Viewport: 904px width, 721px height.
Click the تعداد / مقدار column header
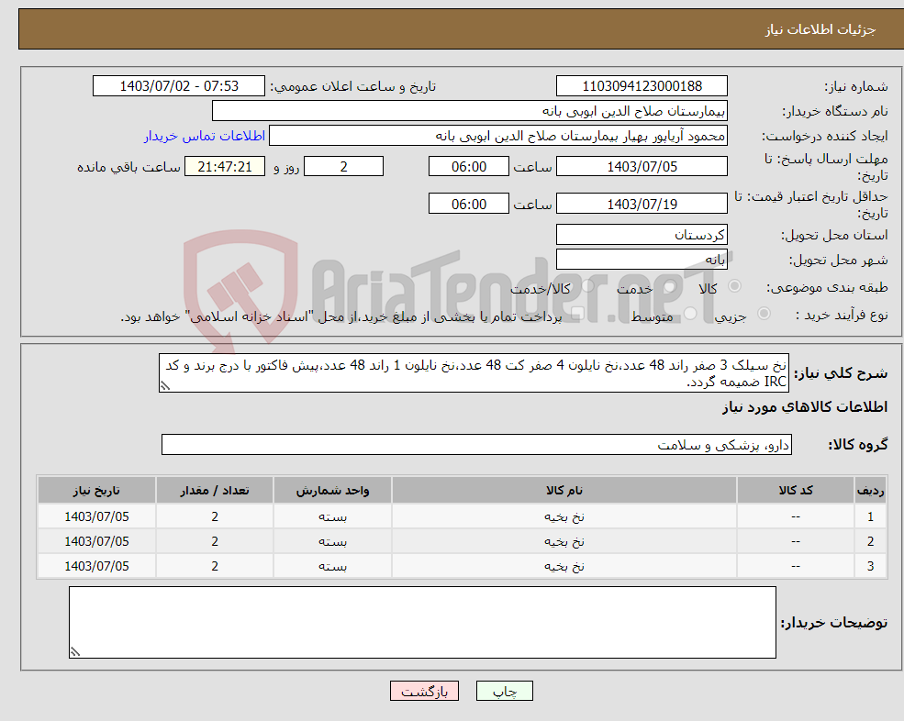[215, 490]
